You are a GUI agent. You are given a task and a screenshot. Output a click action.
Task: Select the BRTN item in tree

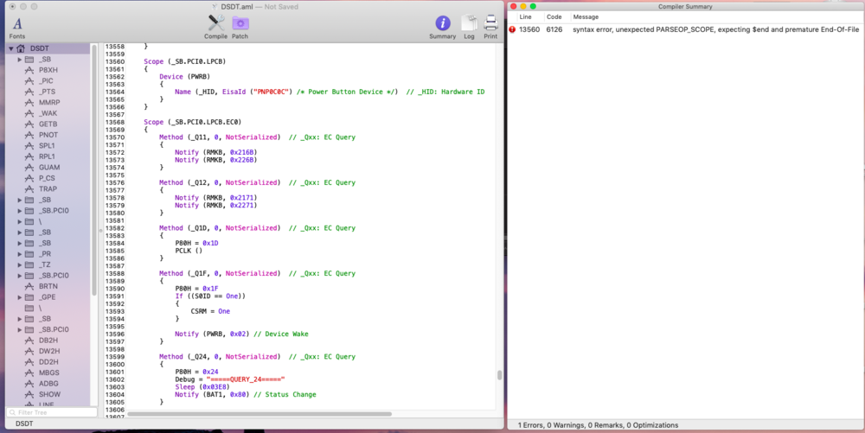pos(48,286)
